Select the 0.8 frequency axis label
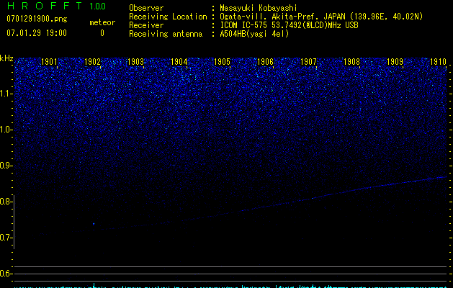The width and height of the screenshot is (453, 288). (x=6, y=202)
